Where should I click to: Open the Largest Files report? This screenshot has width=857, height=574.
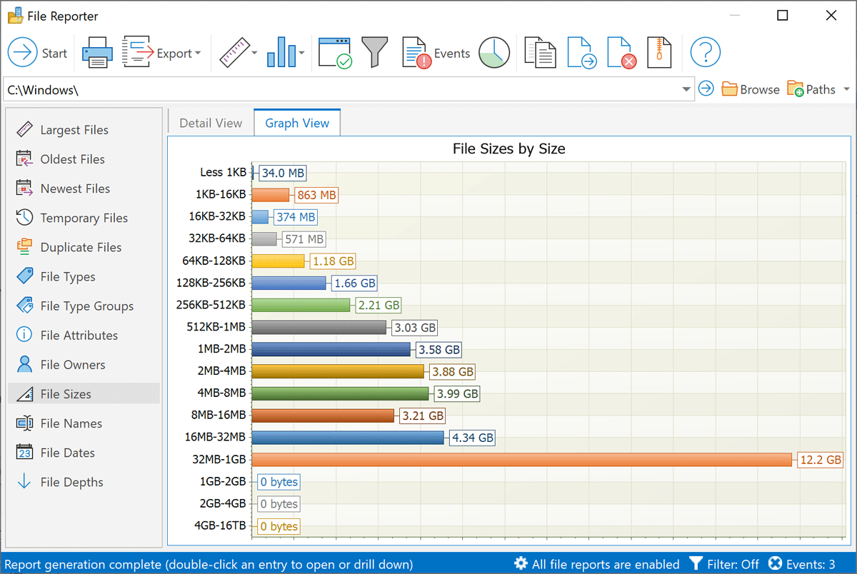tap(84, 130)
